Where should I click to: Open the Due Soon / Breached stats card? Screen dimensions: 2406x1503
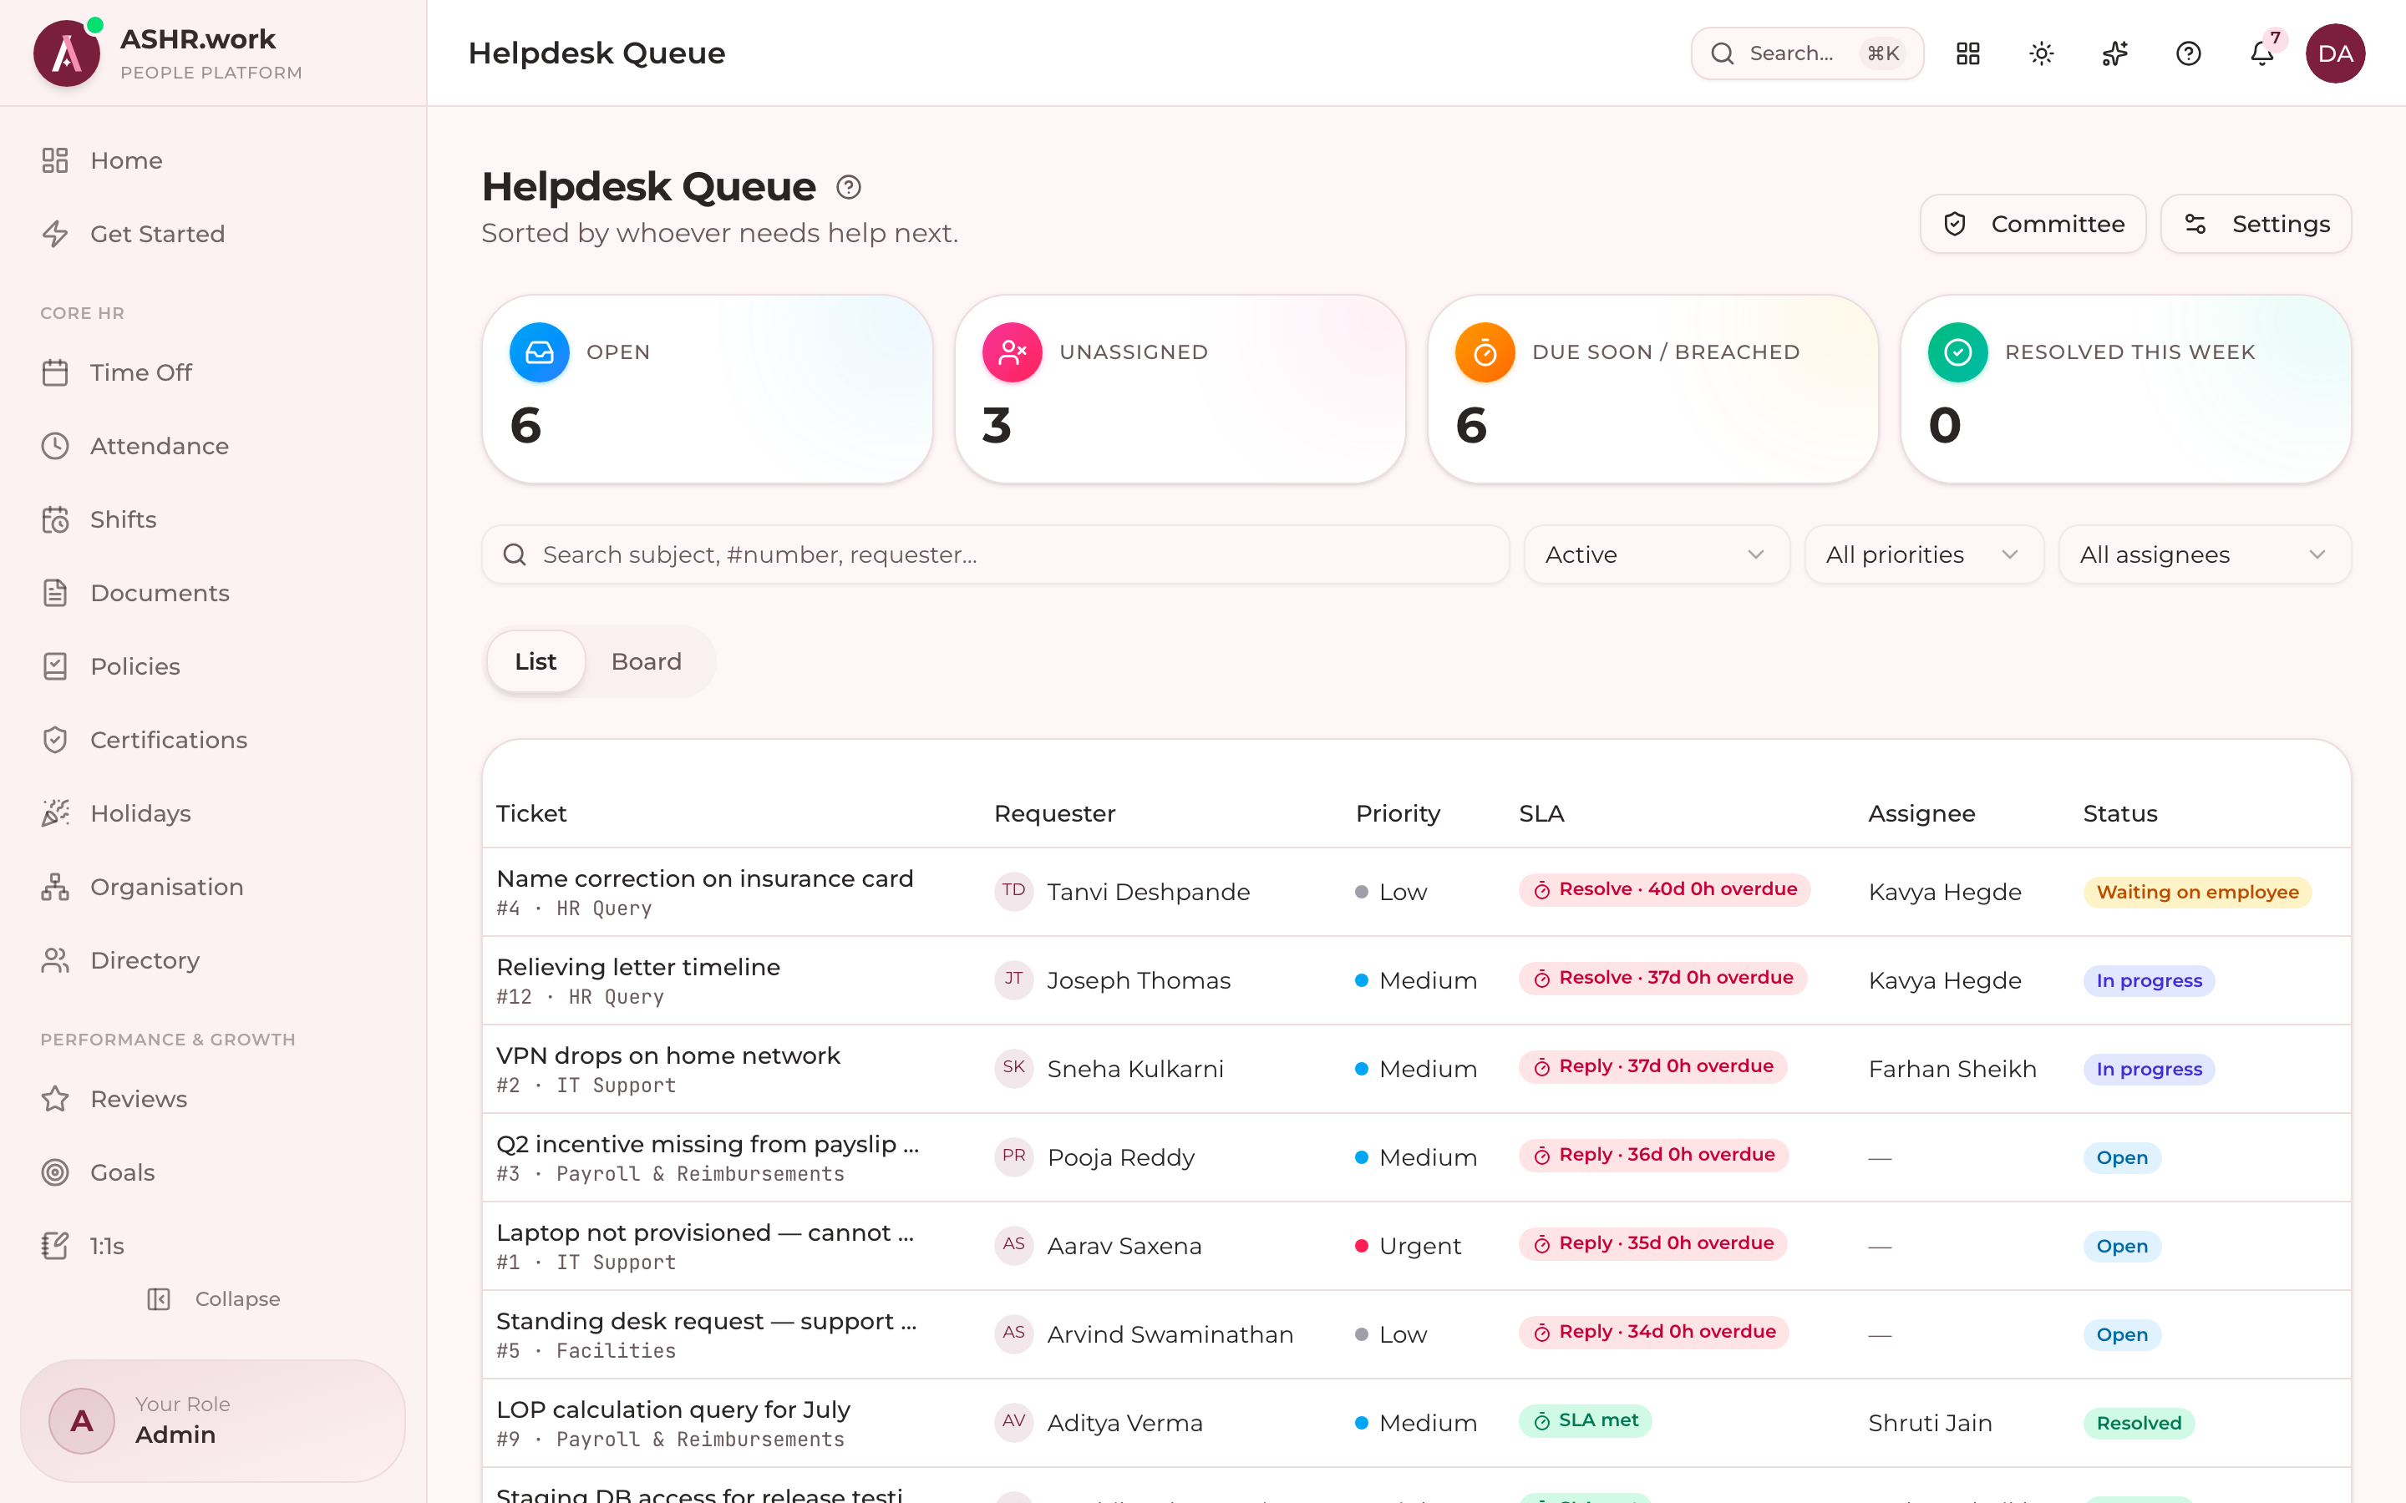1652,390
